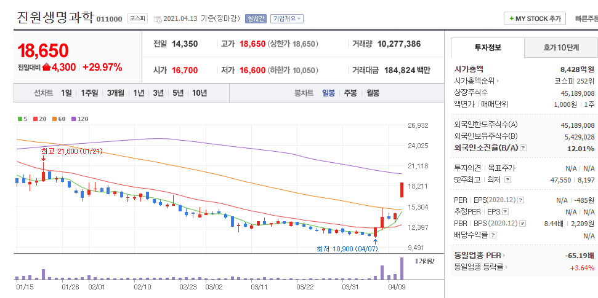This screenshot has height=298, width=598.
Task: Click the help icon next to 외국인소진율(B/A)
Action: tap(523, 148)
